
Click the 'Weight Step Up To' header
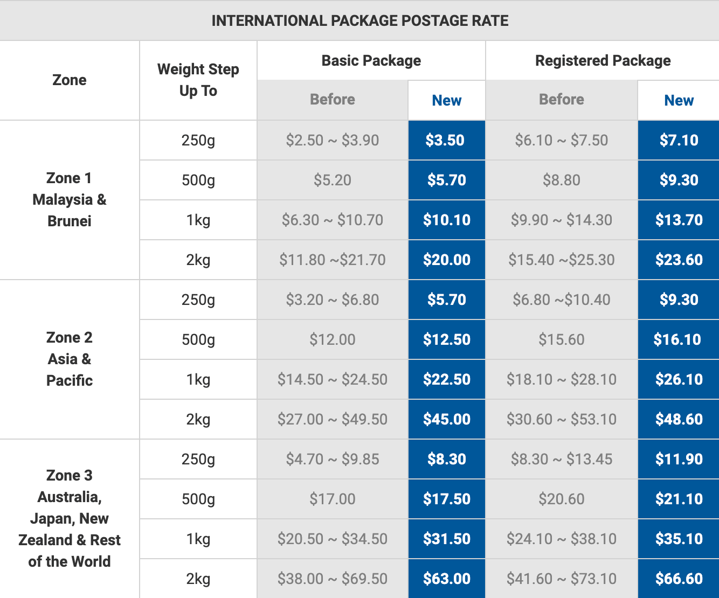pyautogui.click(x=198, y=80)
